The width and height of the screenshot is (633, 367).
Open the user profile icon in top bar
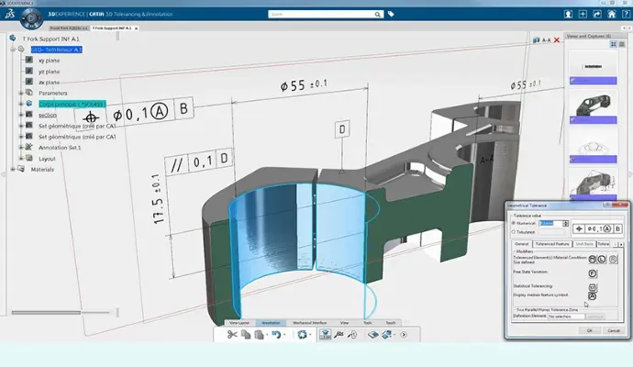click(x=568, y=14)
